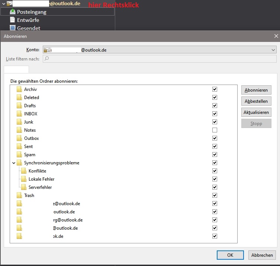This screenshot has width=280, height=266.
Task: Toggle the Serverfehler subscription checkbox
Action: (x=215, y=187)
